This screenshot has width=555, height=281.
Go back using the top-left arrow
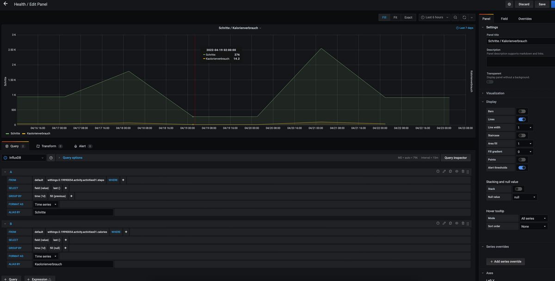(6, 4)
